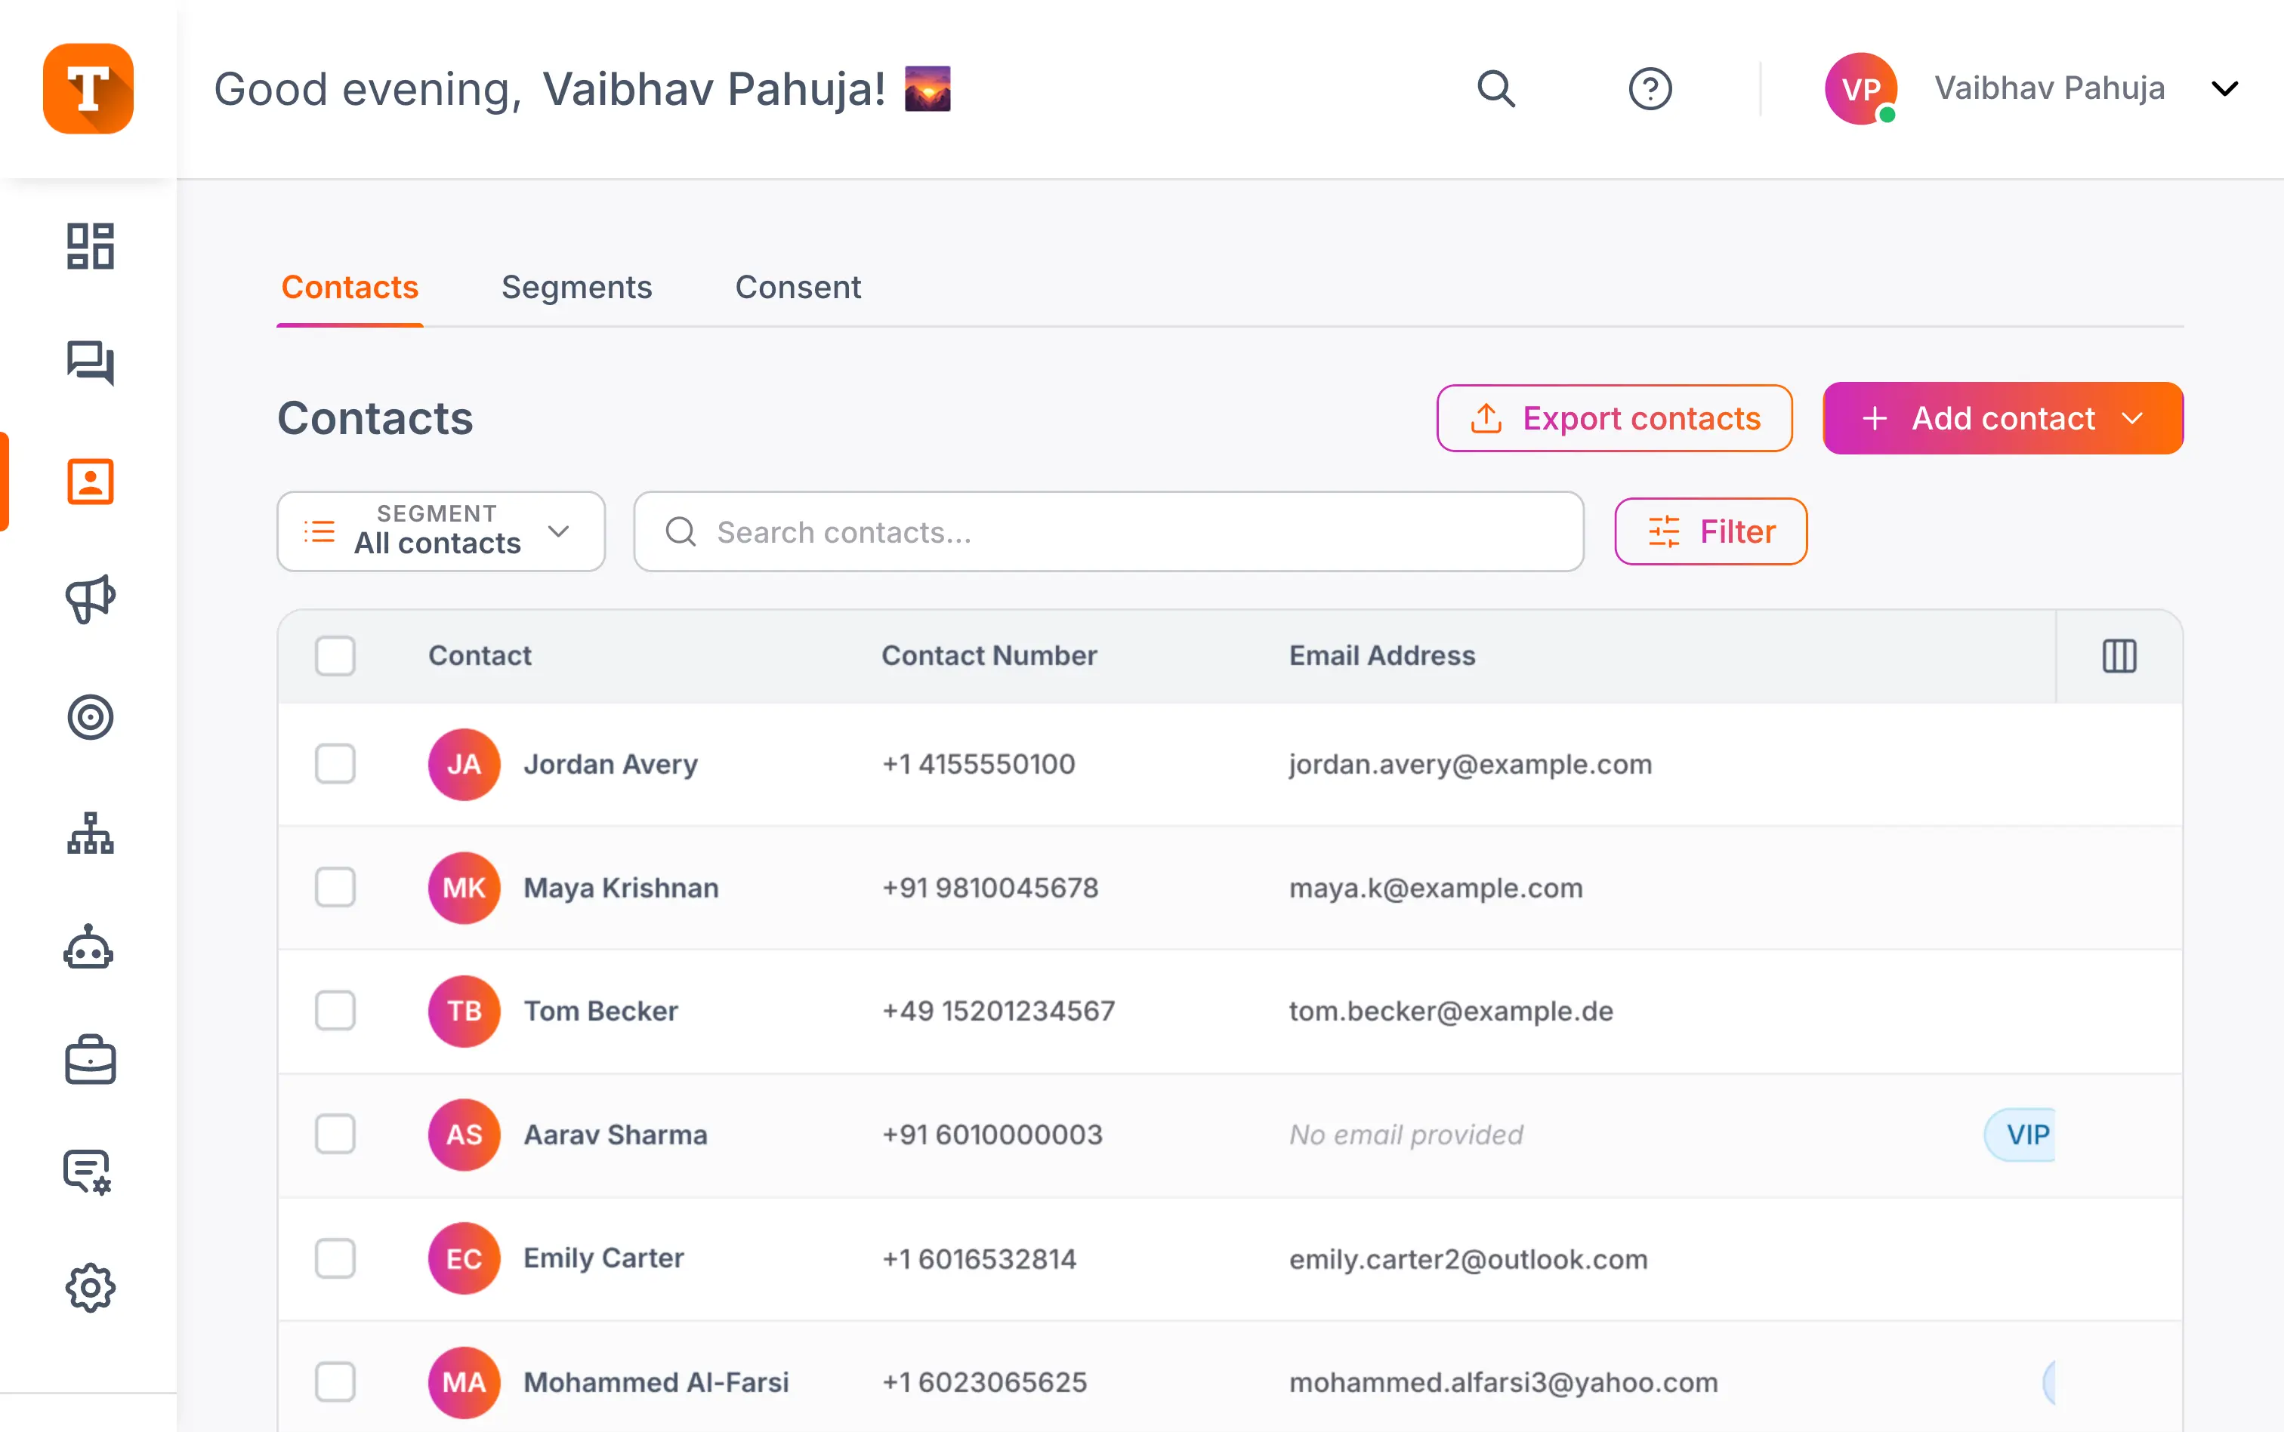Check the box for Mohammed Al-Farsi

pos(335,1382)
